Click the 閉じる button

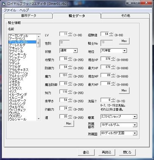pos(127,152)
